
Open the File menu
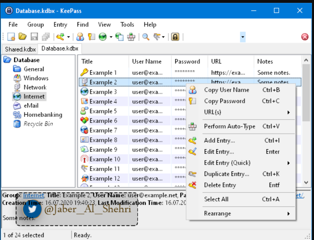(x=13, y=25)
